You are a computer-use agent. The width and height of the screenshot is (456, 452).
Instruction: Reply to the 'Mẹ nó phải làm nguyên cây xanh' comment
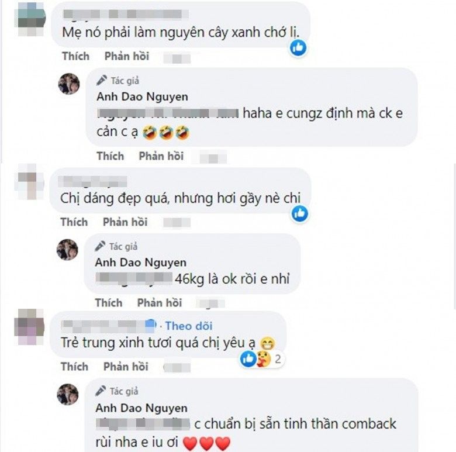tap(127, 56)
